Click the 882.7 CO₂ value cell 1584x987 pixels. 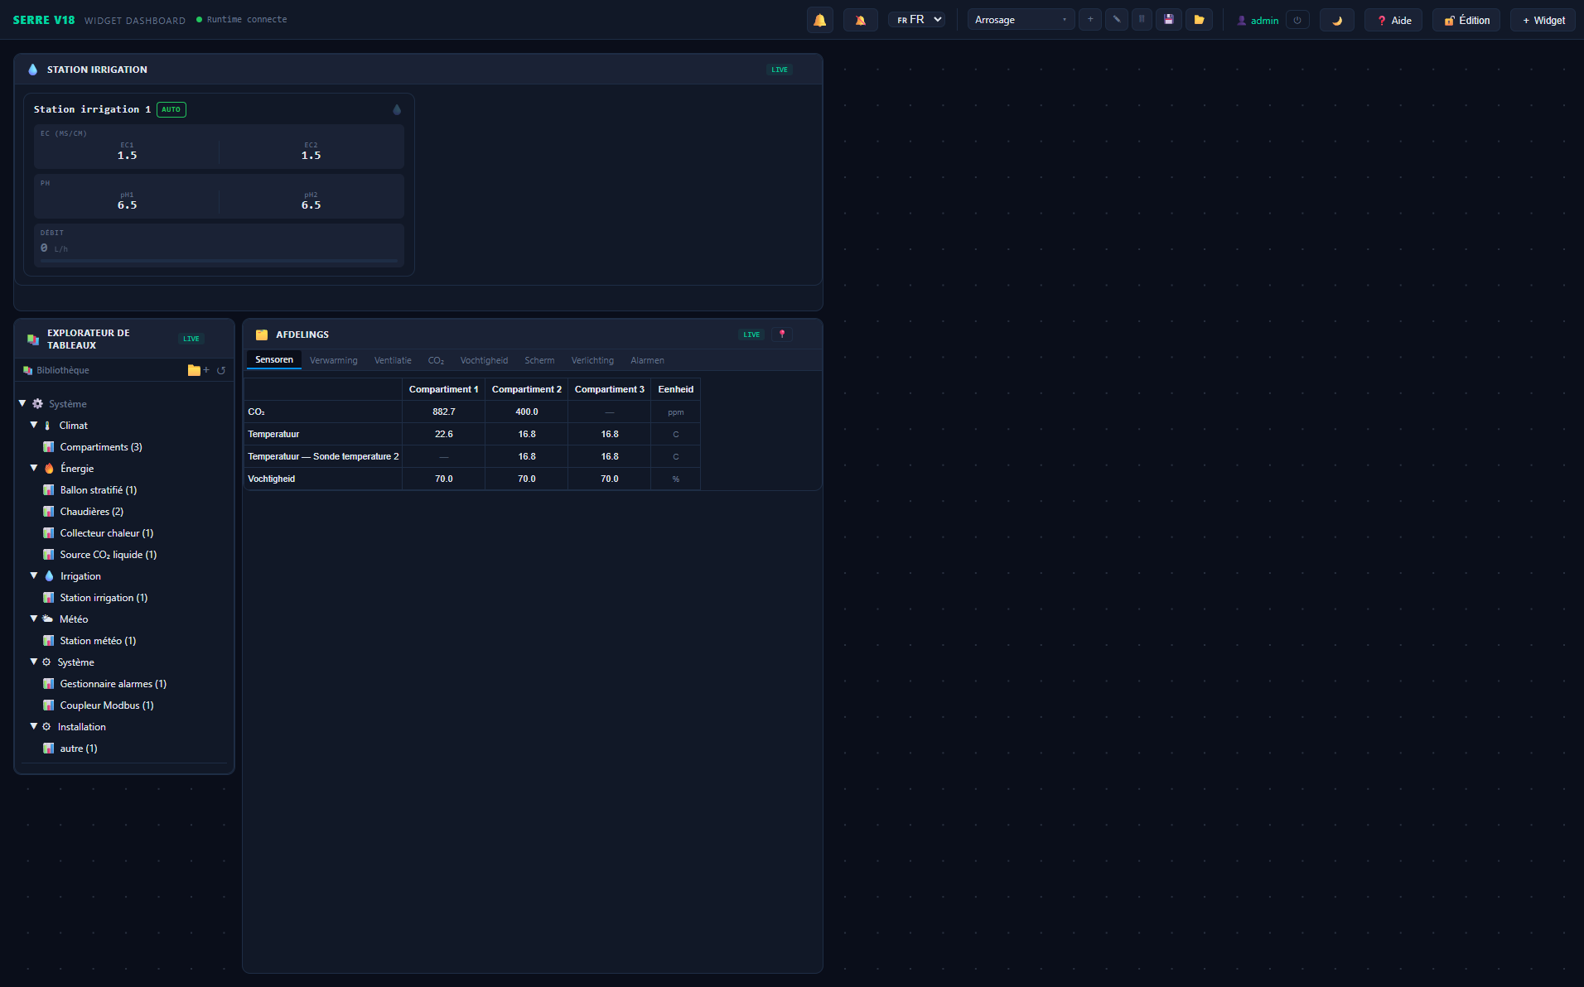[x=443, y=412]
